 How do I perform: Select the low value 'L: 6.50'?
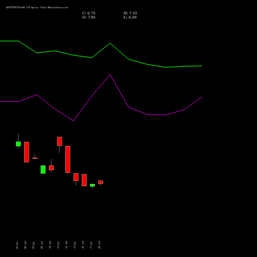[130, 17]
